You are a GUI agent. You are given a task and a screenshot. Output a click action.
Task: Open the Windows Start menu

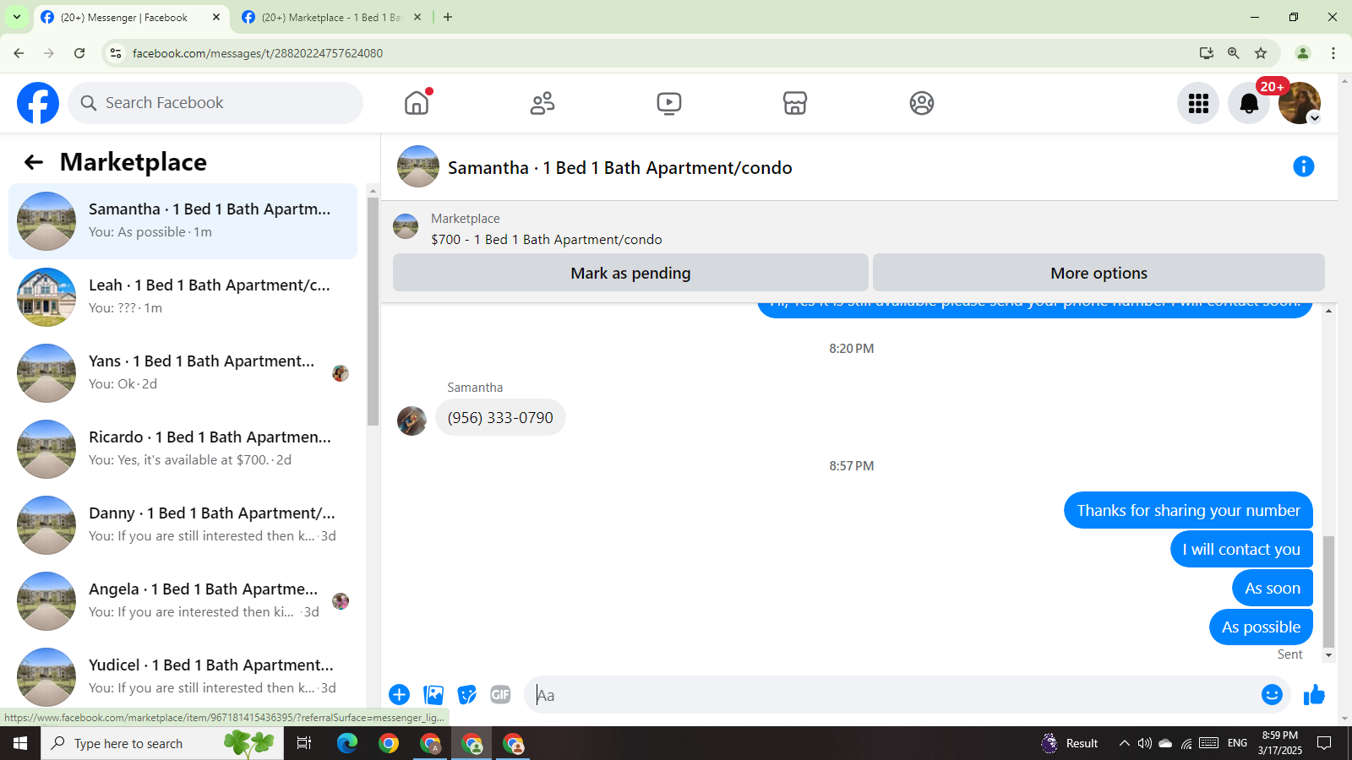click(20, 743)
